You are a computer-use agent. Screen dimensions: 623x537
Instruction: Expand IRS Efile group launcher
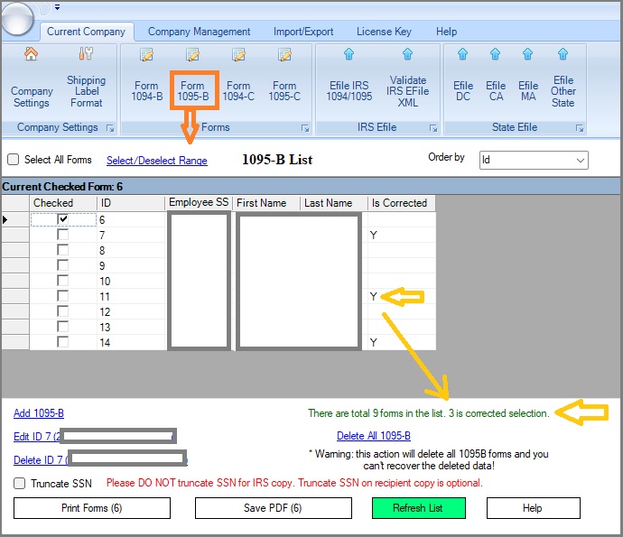pyautogui.click(x=433, y=128)
